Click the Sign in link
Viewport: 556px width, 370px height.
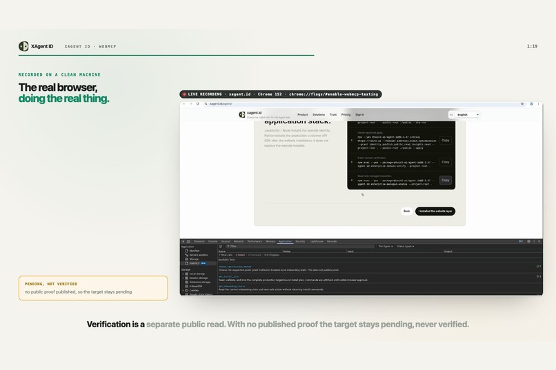pos(359,114)
